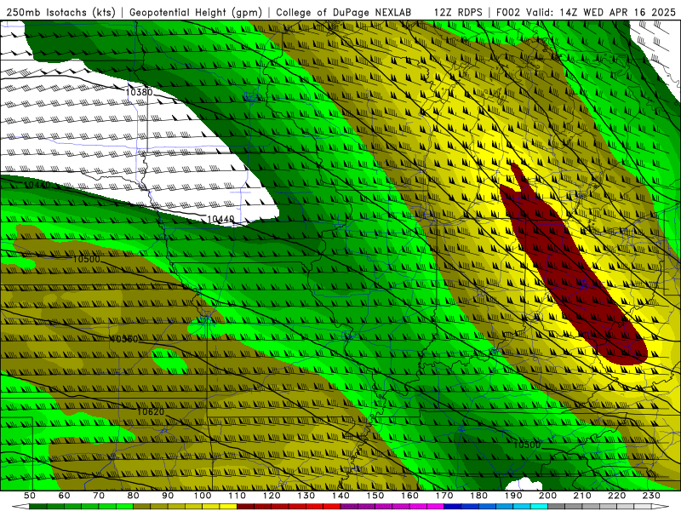681x511 pixels.
Task: Click the legend value 50
Action: (30, 496)
